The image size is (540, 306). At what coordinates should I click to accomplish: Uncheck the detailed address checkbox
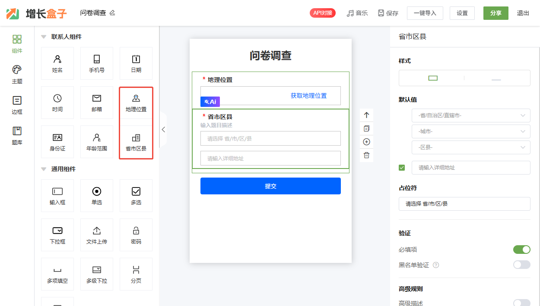coord(402,168)
